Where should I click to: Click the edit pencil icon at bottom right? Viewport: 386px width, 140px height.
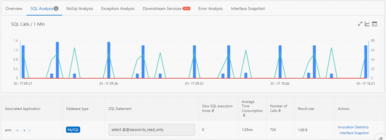[381, 139]
